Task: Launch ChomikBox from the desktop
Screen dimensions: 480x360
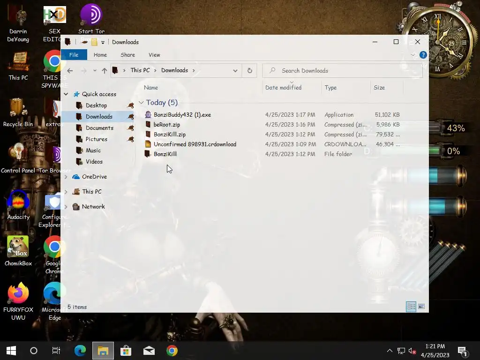Action: coord(18,251)
